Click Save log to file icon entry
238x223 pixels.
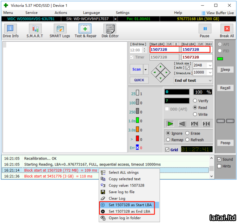pos(122,192)
